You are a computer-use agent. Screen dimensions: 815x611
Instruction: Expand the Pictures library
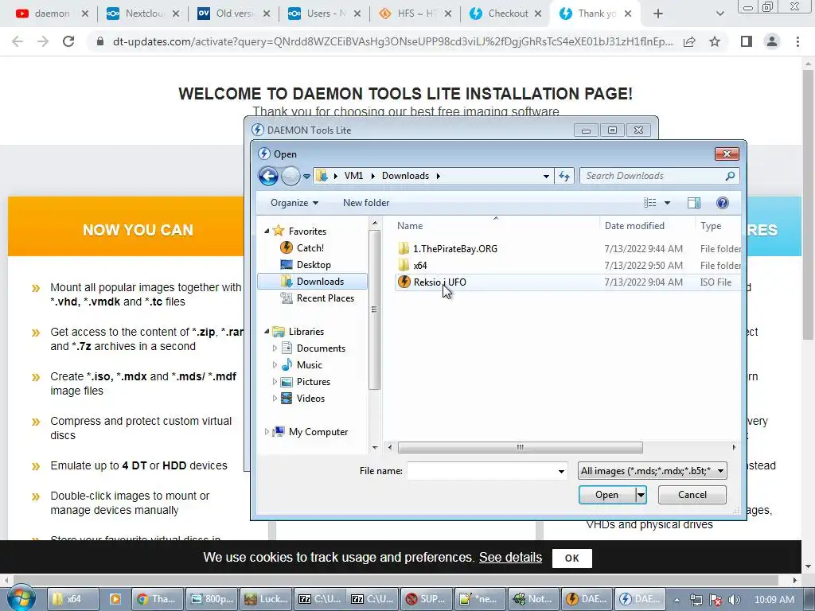click(x=275, y=381)
